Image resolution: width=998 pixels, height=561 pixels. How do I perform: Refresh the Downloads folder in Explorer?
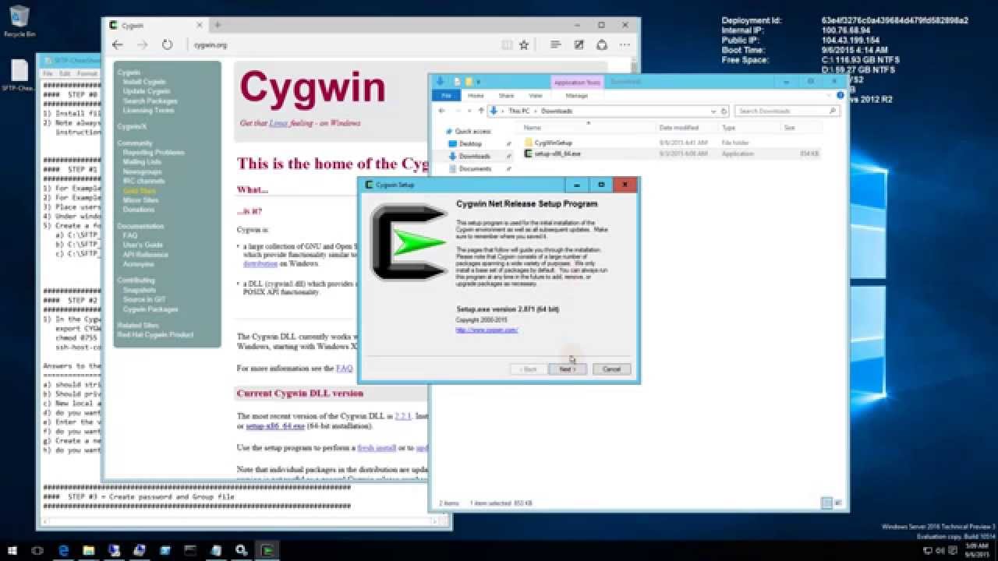(x=724, y=111)
